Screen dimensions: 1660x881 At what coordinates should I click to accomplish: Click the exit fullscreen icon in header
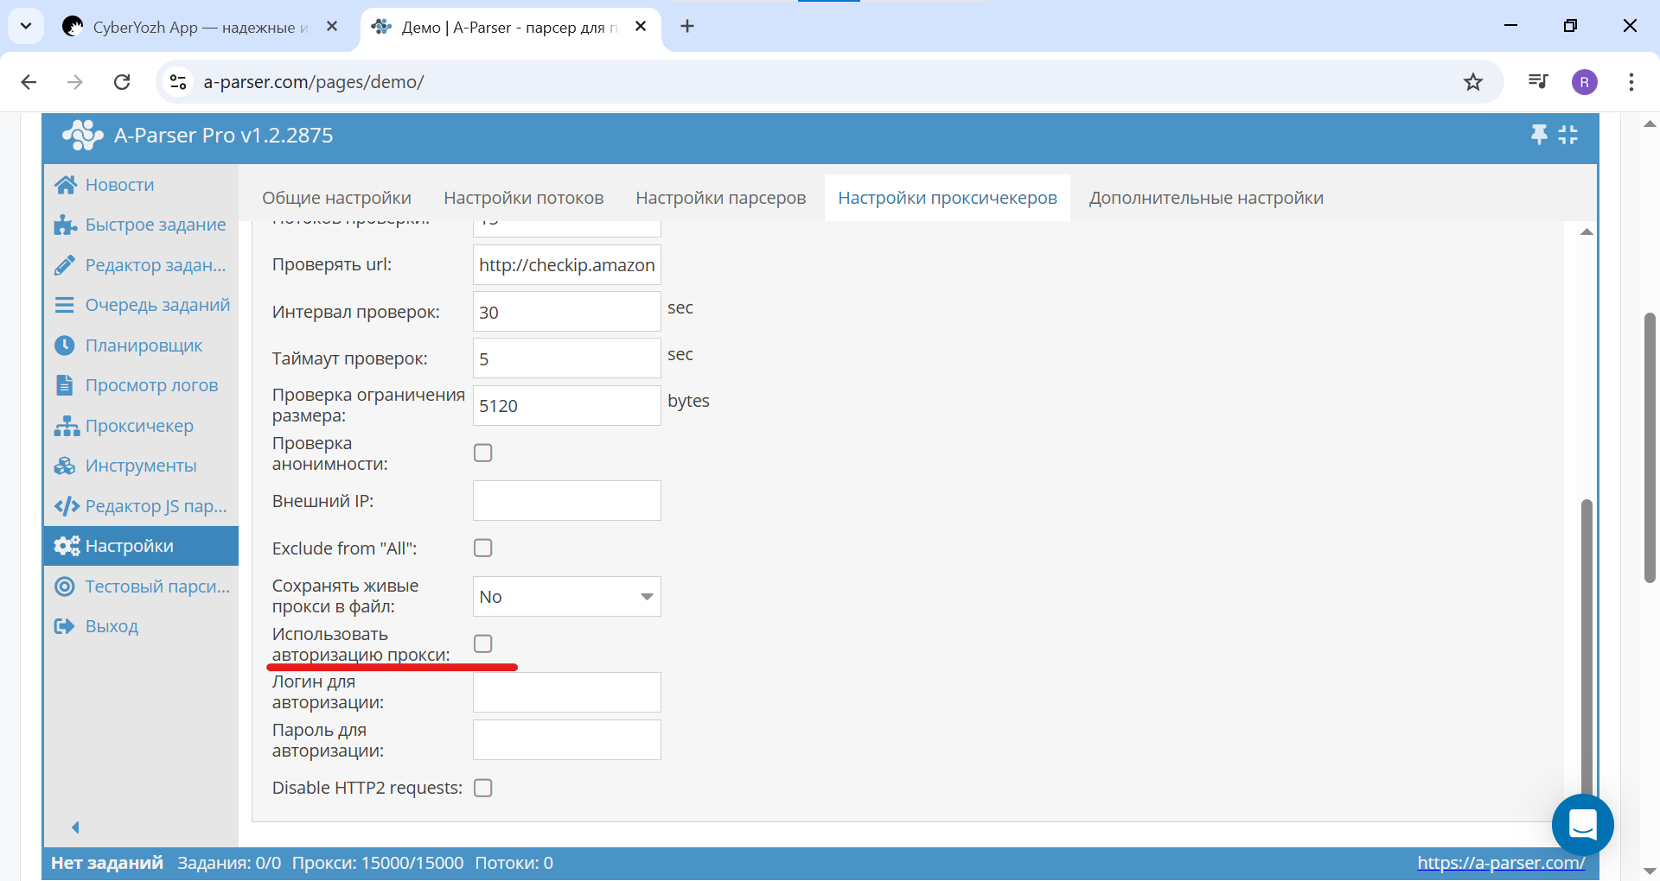tap(1568, 135)
